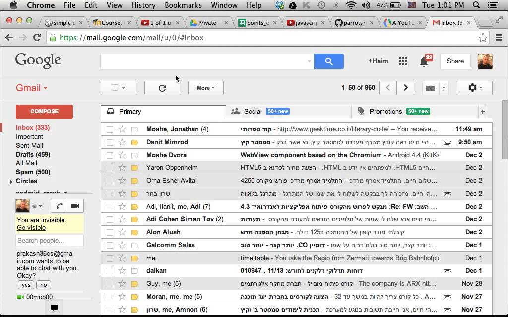Start a phone call from chat
The image size is (508, 317).
coord(59,206)
